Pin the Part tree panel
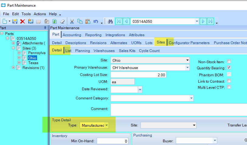The height and width of the screenshot is (145, 247). [x=45, y=28]
